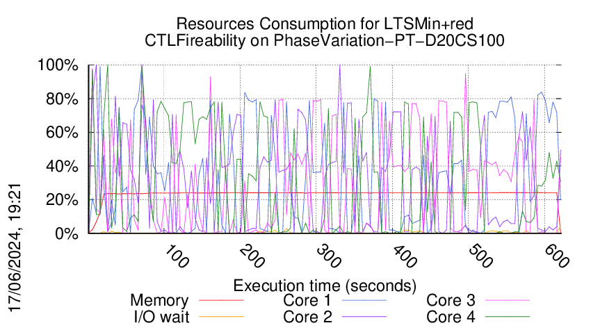Image resolution: width=591 pixels, height=330 pixels.
Task: Click the chart title 'Resources Consumption for LTSMin+red'
Action: click(x=325, y=24)
